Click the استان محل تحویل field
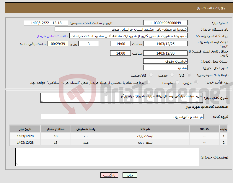233x183 pixels. coord(165,61)
